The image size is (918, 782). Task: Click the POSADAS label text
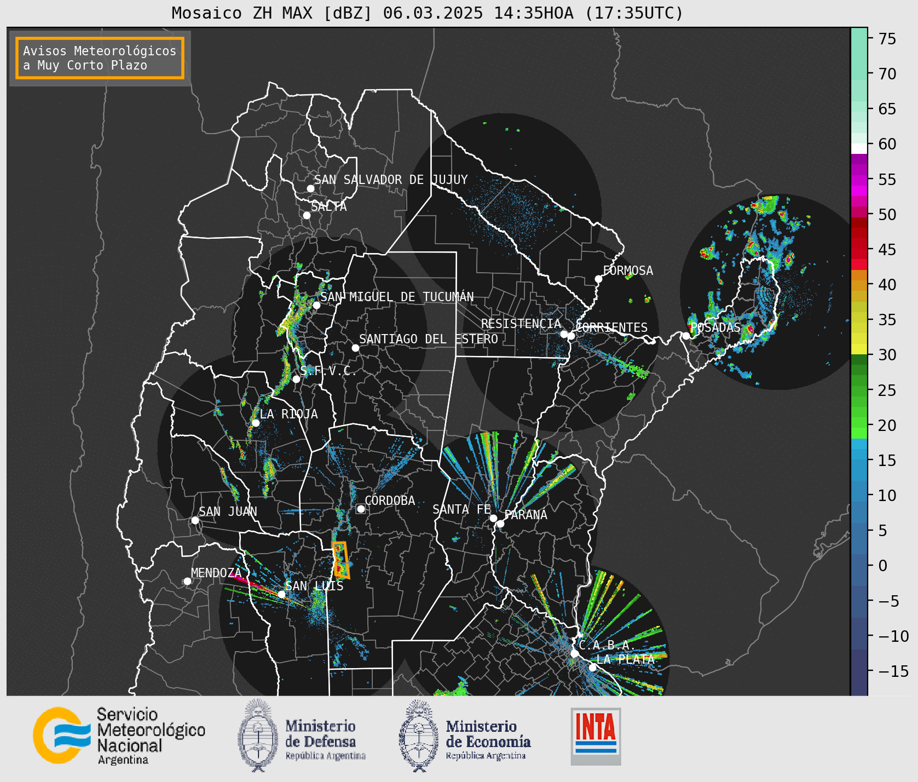point(715,327)
